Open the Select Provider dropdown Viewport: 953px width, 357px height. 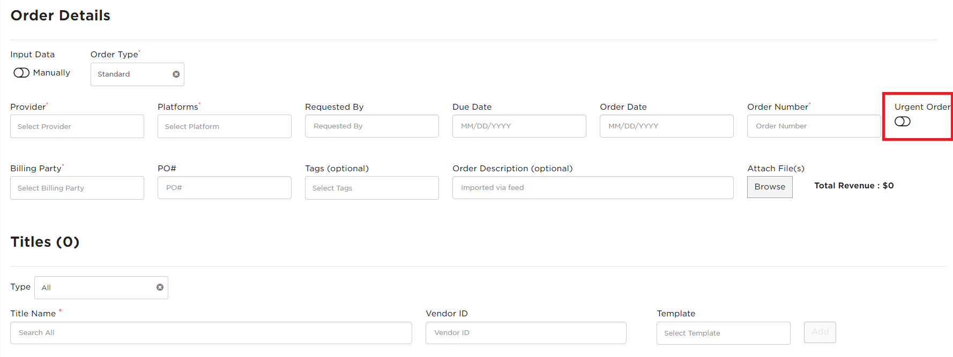pos(77,126)
